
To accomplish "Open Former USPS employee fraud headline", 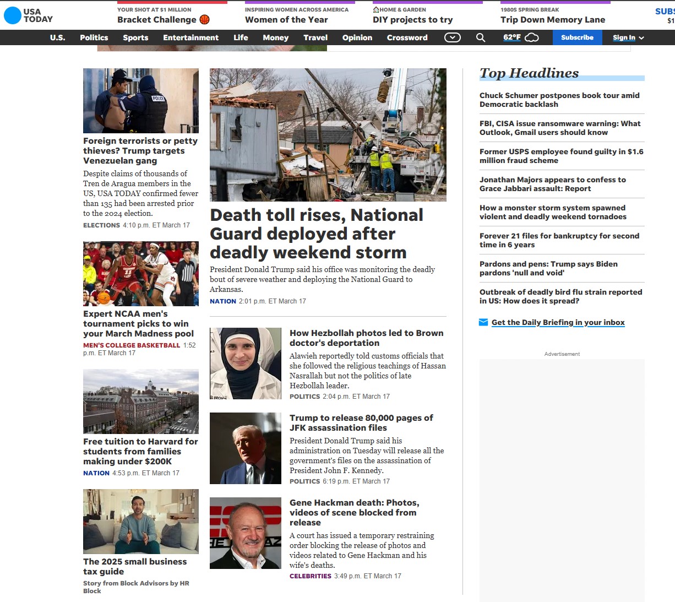I will point(562,156).
